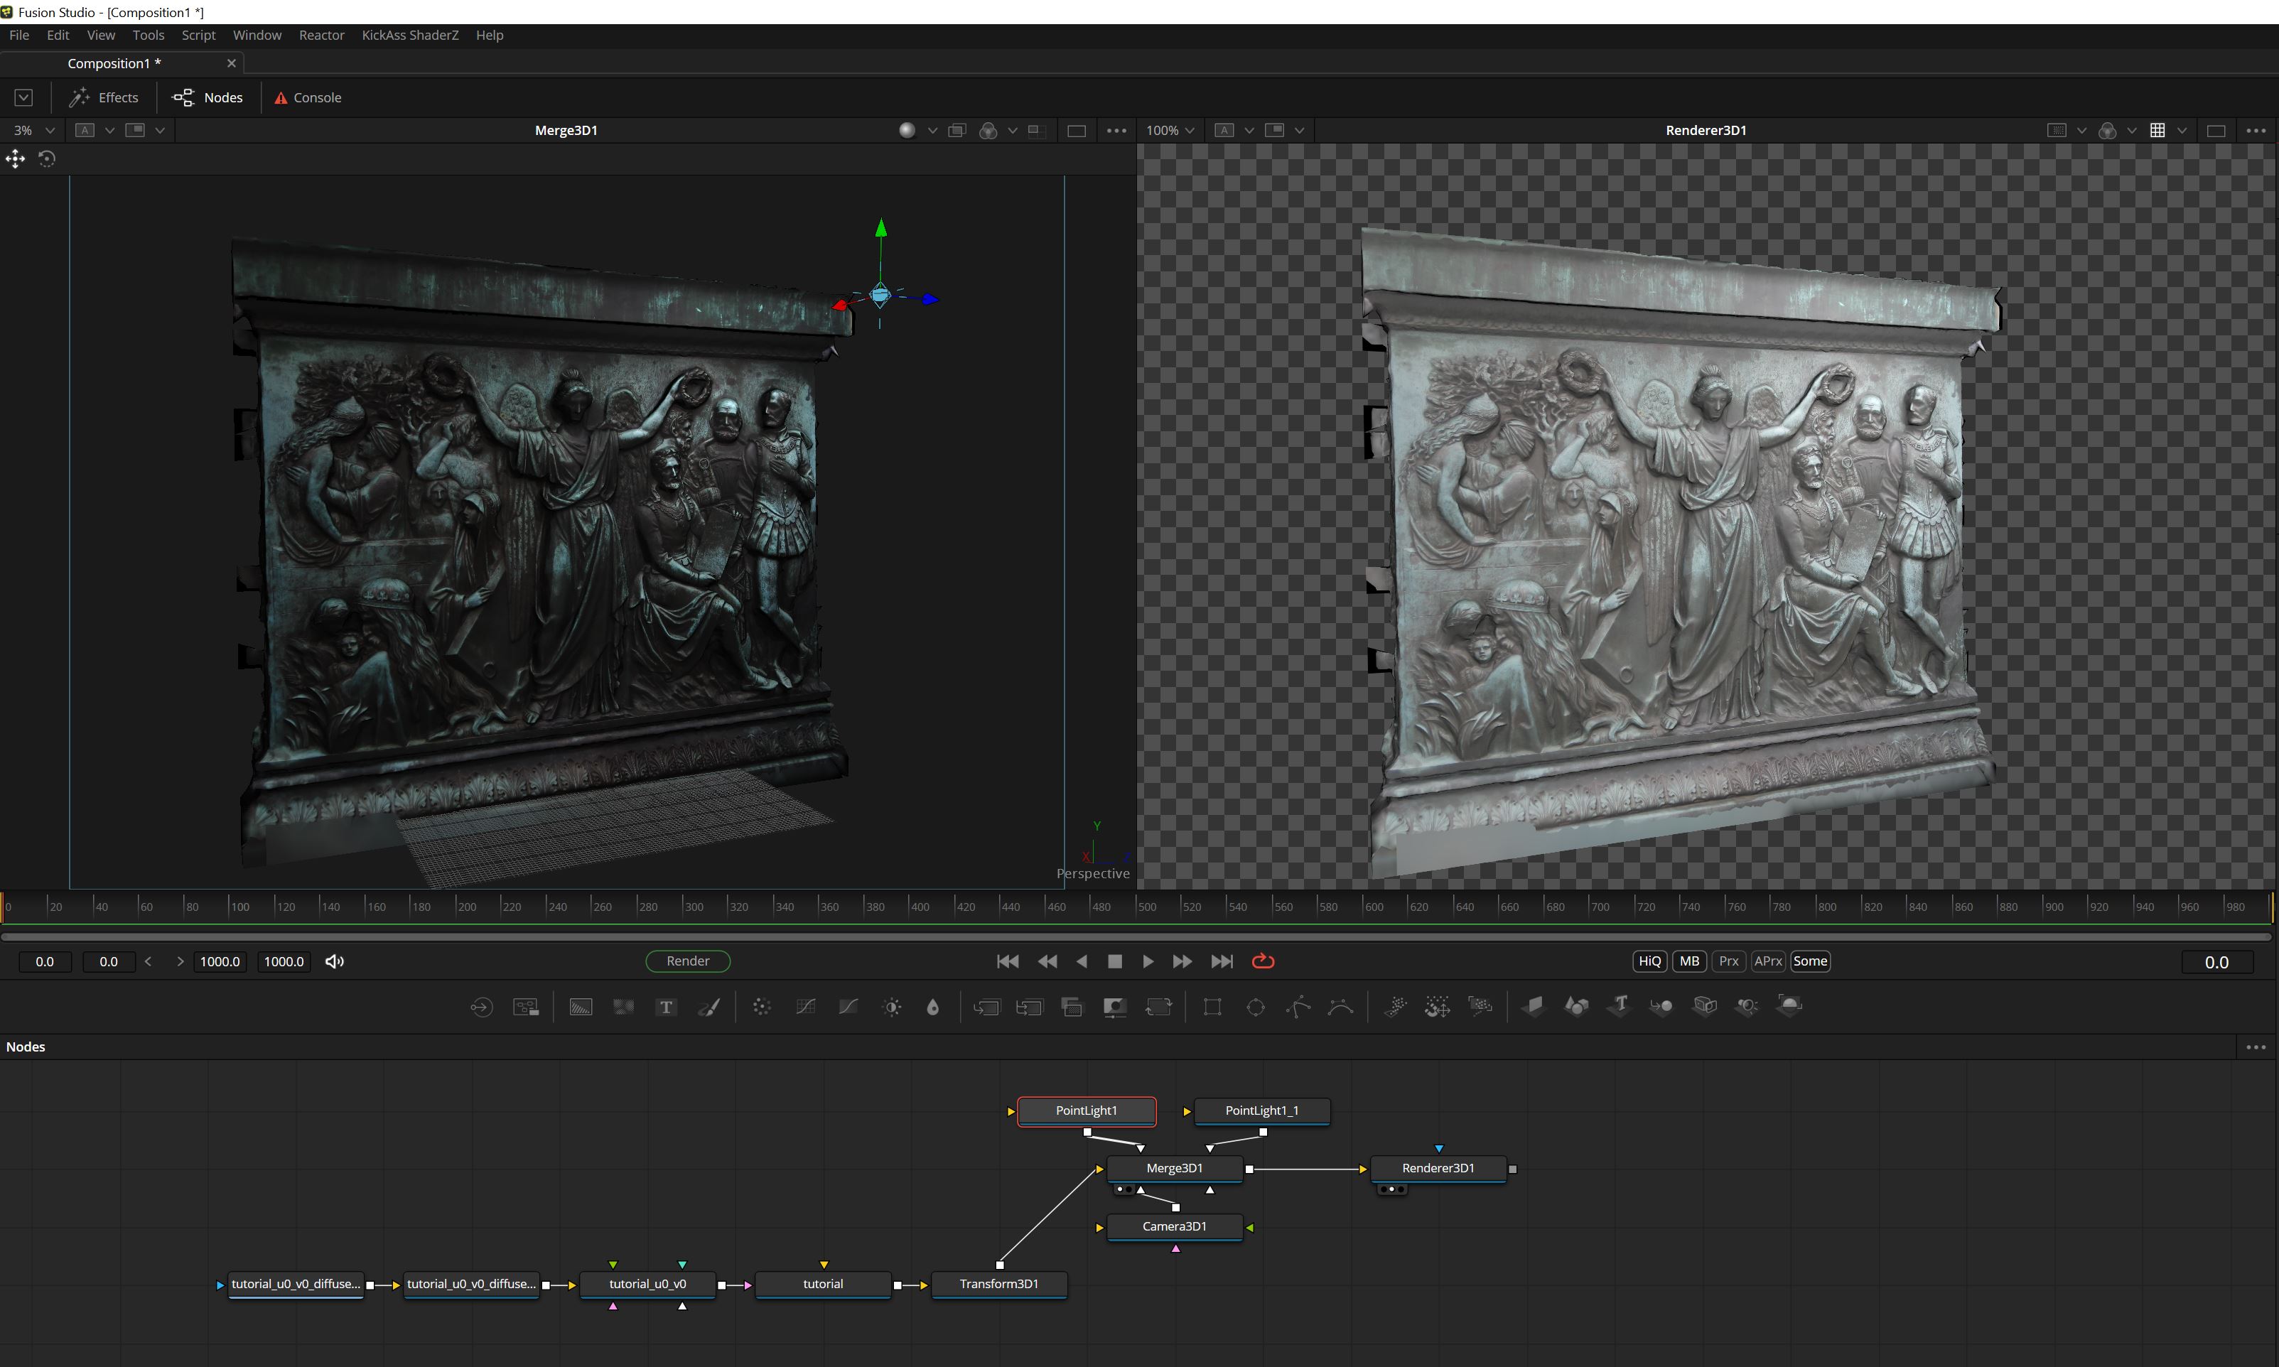Add a Matte Control tool from toolbar
Screen dimensions: 2279x1367
pyautogui.click(x=1115, y=1007)
